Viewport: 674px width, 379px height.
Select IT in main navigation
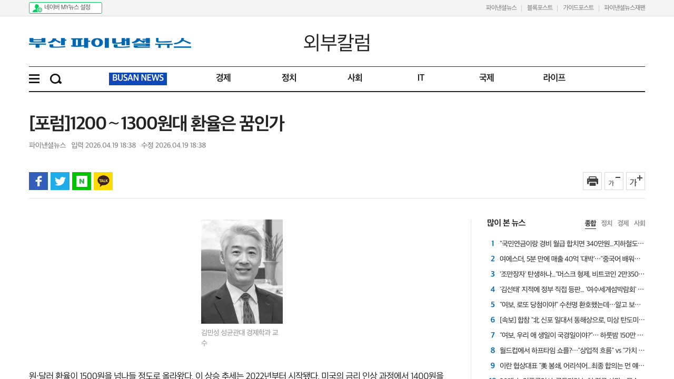click(x=421, y=78)
